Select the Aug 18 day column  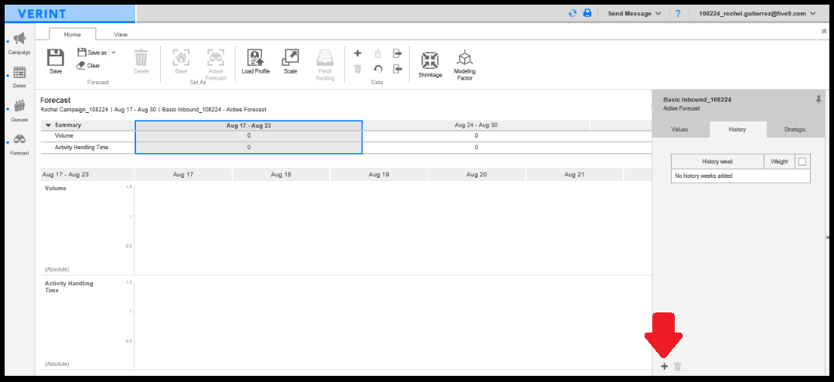tap(281, 175)
